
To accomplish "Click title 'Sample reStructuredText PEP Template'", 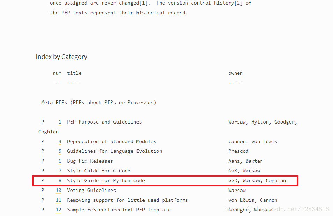I will 119,210.
